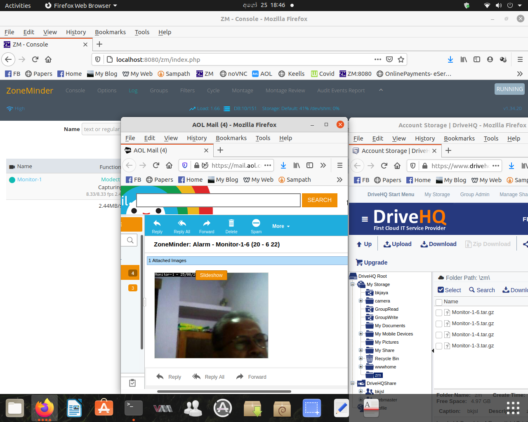Open Ubuntu Software from the dock

[104, 408]
